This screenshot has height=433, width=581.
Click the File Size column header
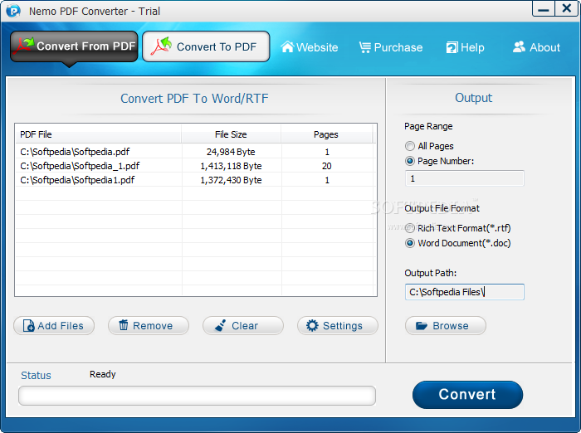232,134
